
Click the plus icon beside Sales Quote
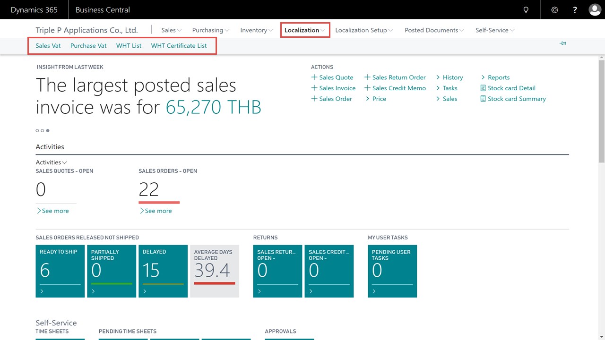tap(314, 77)
